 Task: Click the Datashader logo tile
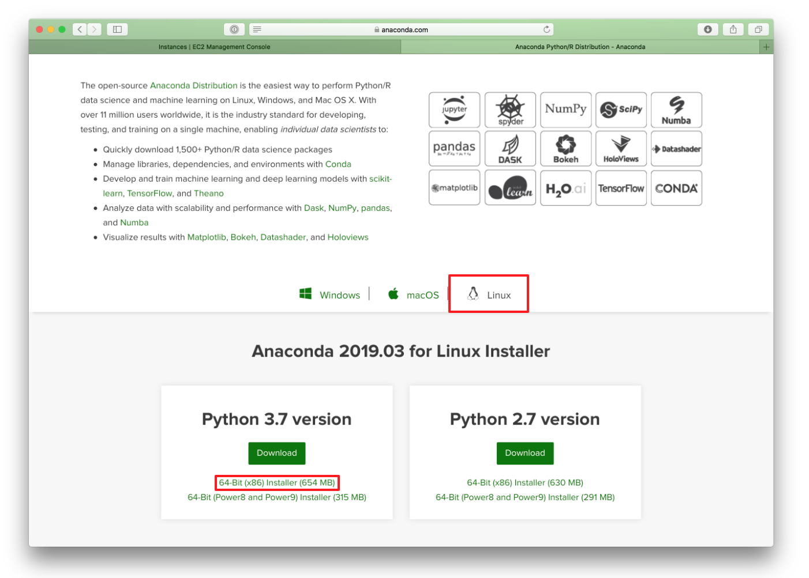(x=676, y=149)
